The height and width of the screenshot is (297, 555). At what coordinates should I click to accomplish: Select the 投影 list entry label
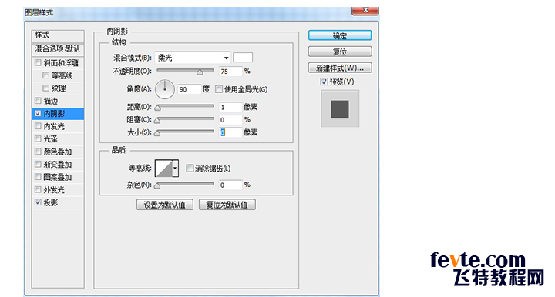51,202
